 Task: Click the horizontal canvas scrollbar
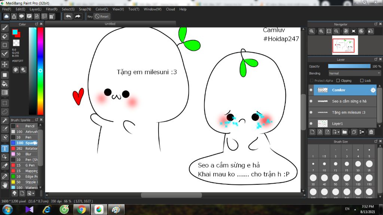[x=171, y=195]
